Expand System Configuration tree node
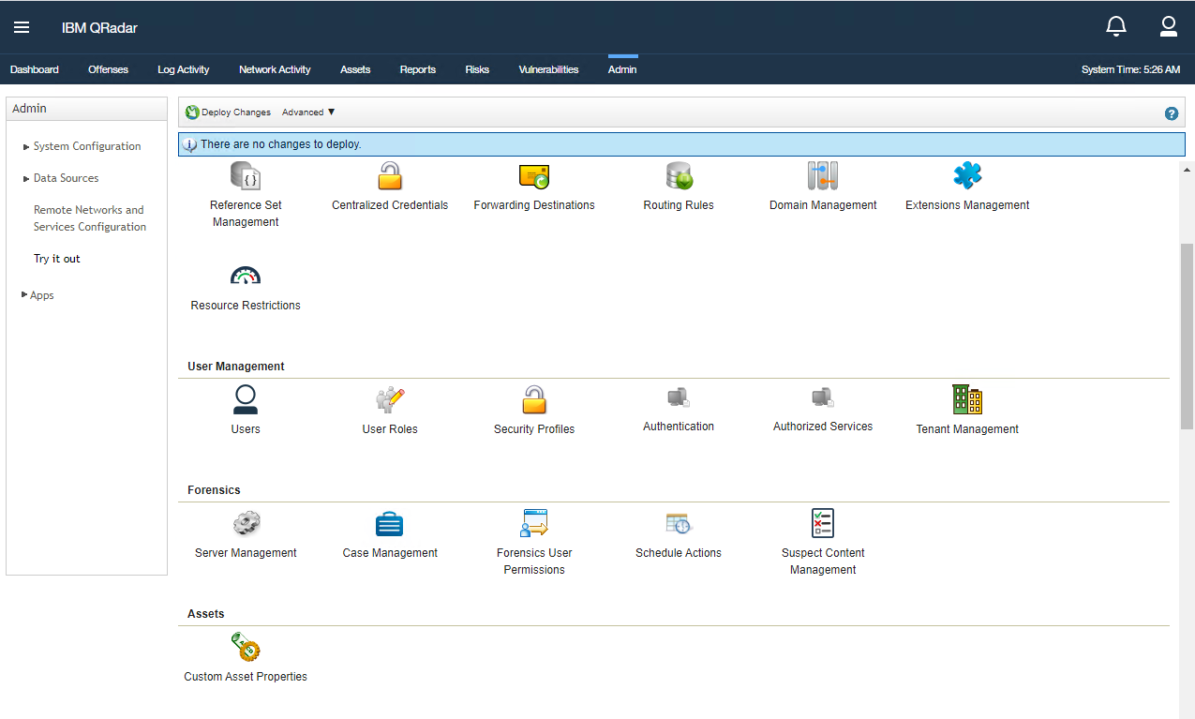Viewport: 1195px width, 719px height. click(x=26, y=147)
